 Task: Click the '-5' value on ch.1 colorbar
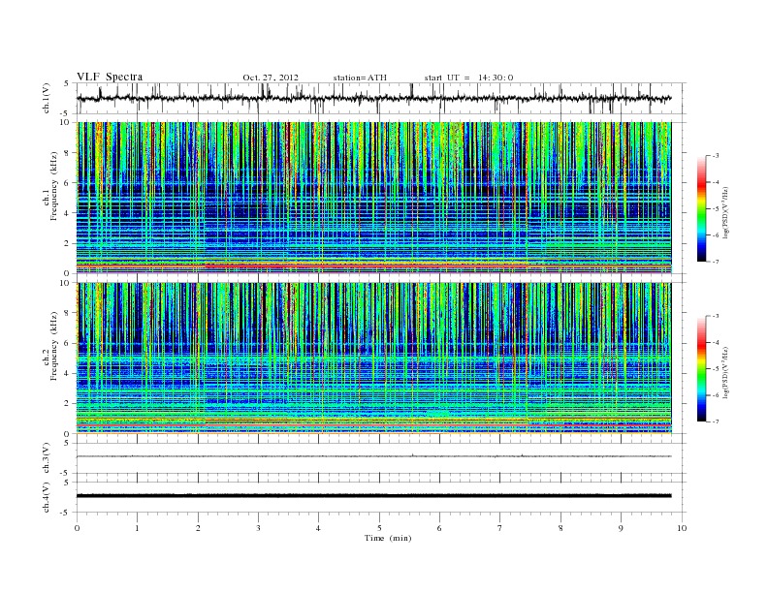715,209
